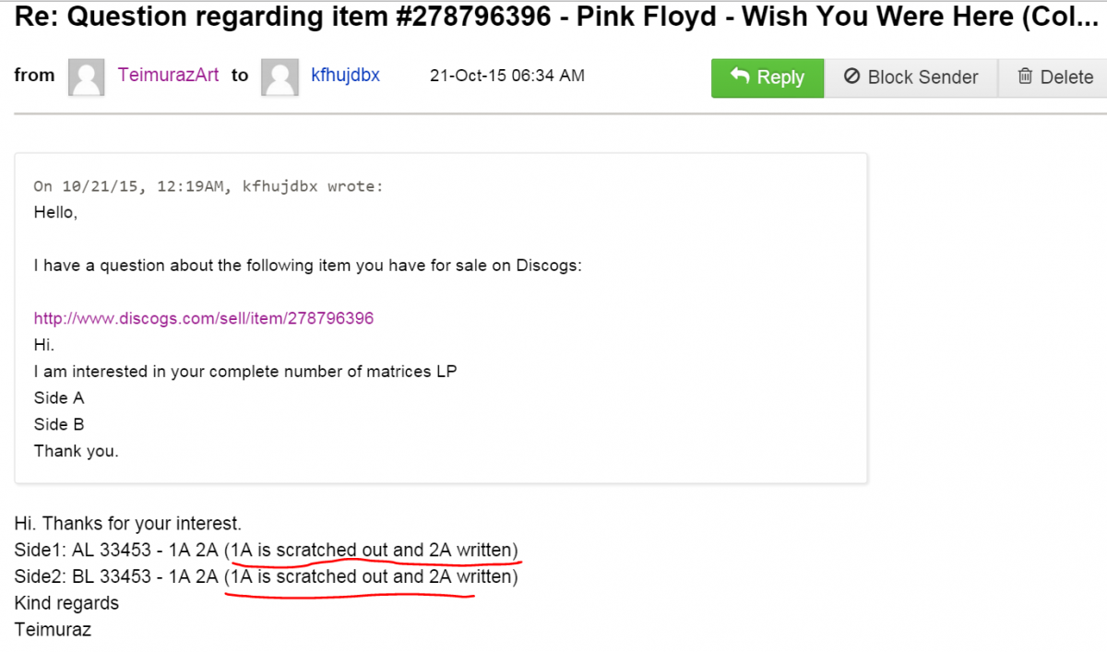Image resolution: width=1107 pixels, height=652 pixels.
Task: Click the sender's avatar beside TeimurazArt
Action: tap(86, 77)
